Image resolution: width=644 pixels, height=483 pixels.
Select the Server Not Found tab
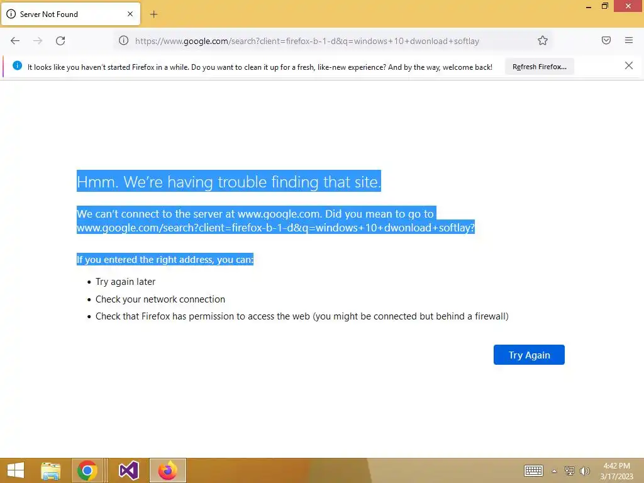click(x=70, y=14)
